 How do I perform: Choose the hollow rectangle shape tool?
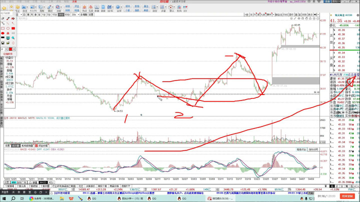pyautogui.click(x=3, y=28)
